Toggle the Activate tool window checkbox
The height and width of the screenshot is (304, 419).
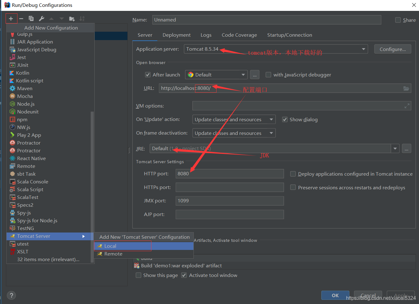click(x=184, y=275)
